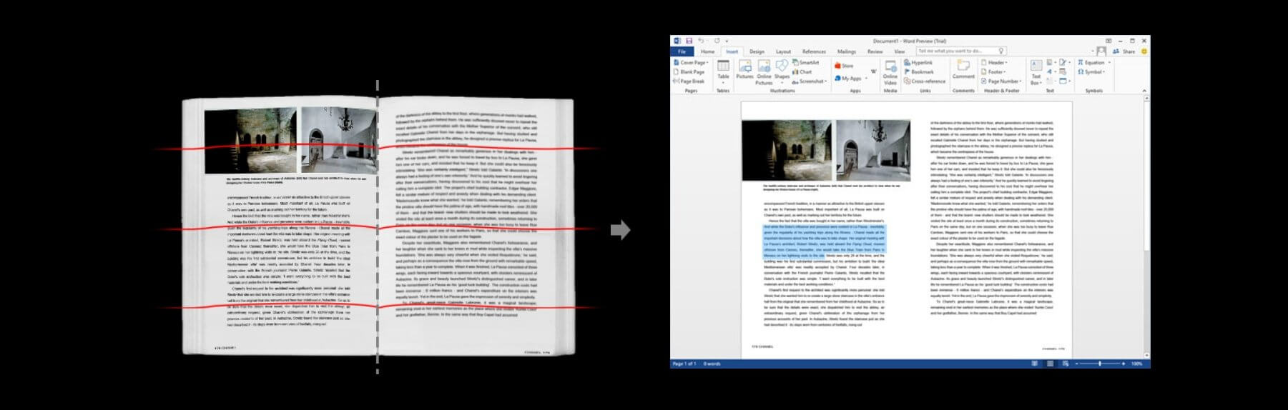Add SmartArt graphic
This screenshot has height=410, width=1288.
(x=805, y=63)
